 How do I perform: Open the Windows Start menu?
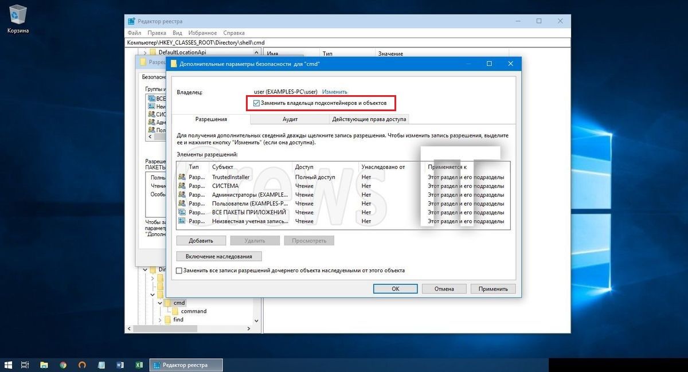pyautogui.click(x=8, y=365)
